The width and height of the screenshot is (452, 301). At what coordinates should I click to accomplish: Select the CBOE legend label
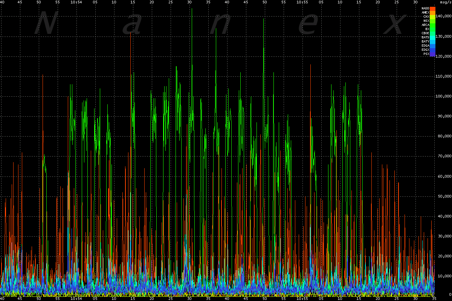(425, 33)
